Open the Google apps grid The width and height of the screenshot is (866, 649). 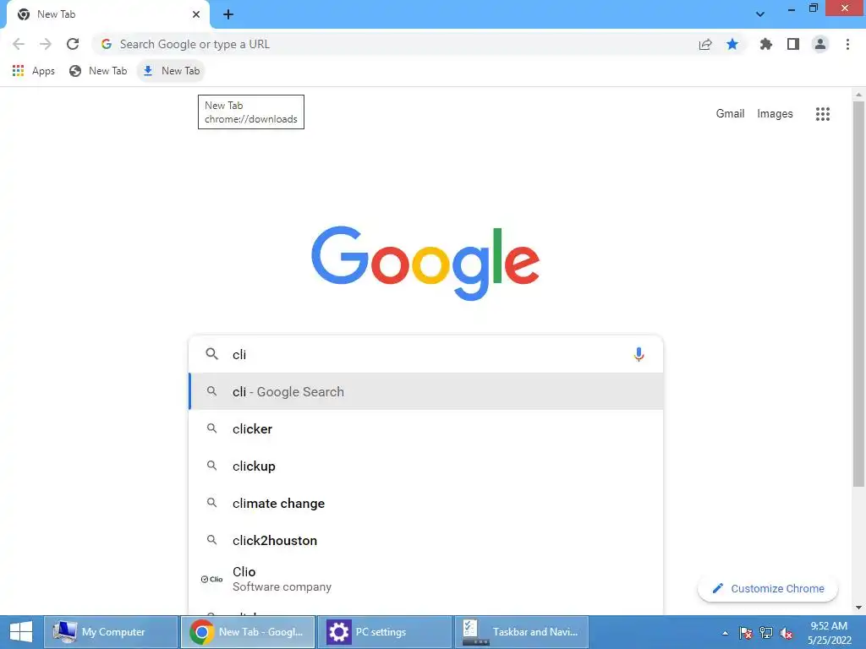coord(822,114)
